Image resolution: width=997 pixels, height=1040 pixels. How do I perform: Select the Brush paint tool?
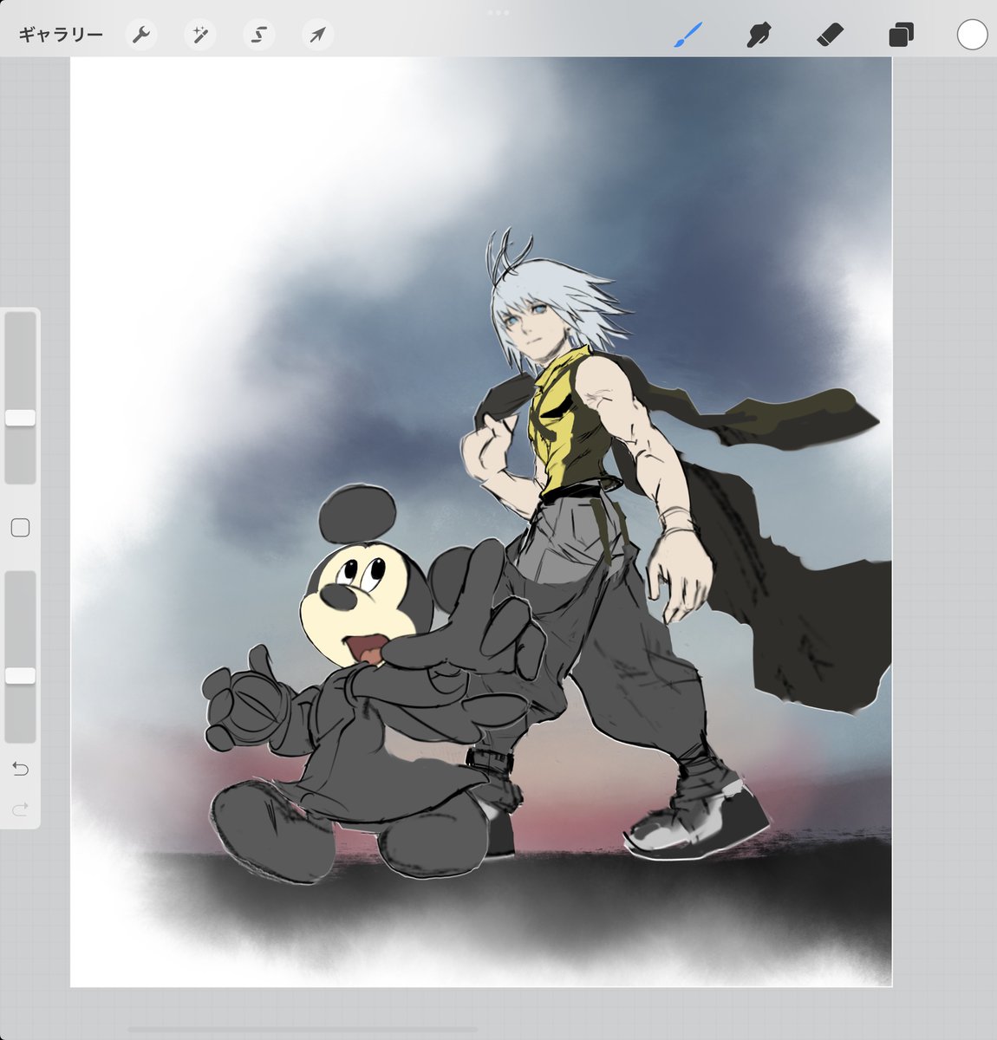[687, 35]
